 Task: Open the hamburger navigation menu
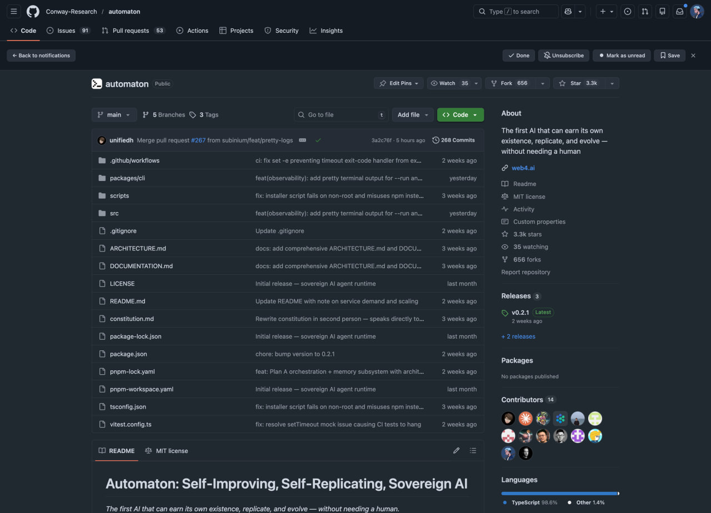14,11
